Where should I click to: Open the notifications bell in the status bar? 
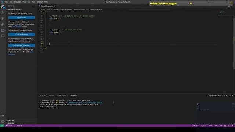tap(232, 126)
